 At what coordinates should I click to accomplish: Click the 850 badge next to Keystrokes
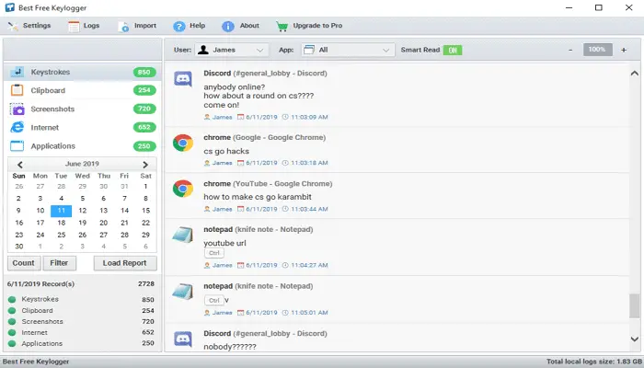(144, 72)
